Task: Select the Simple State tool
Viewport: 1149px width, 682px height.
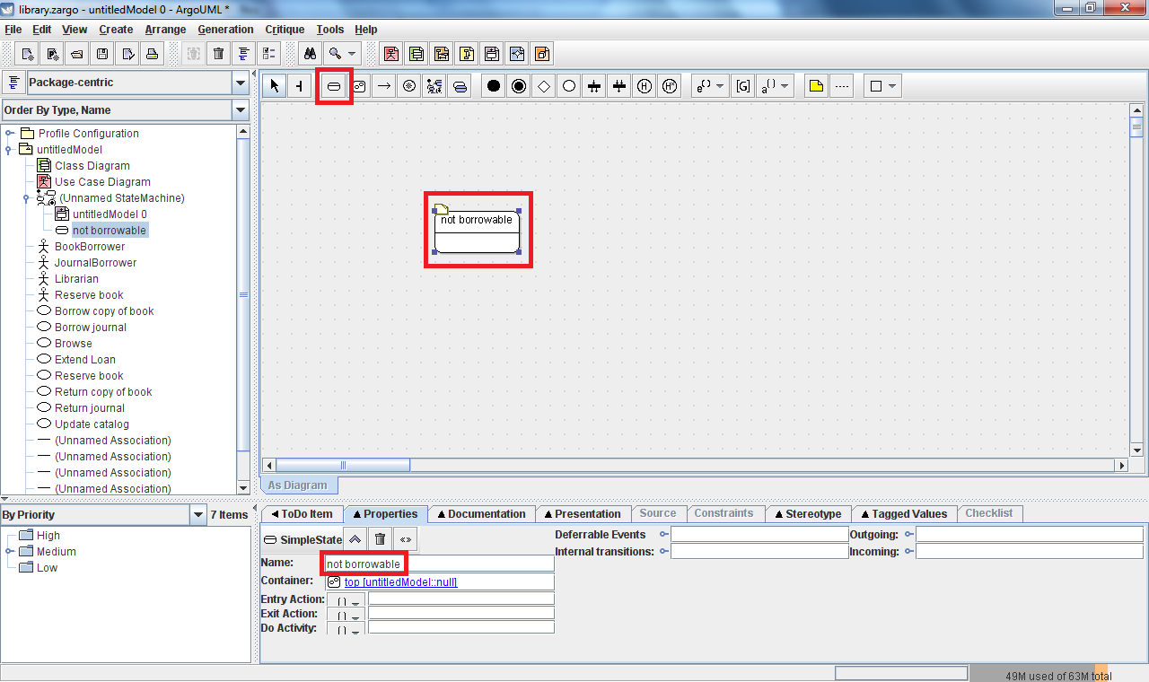Action: coord(333,86)
